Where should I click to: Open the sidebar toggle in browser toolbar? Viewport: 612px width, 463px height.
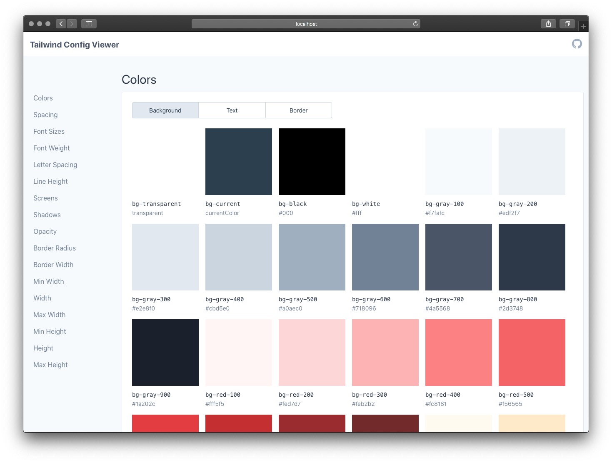[89, 24]
